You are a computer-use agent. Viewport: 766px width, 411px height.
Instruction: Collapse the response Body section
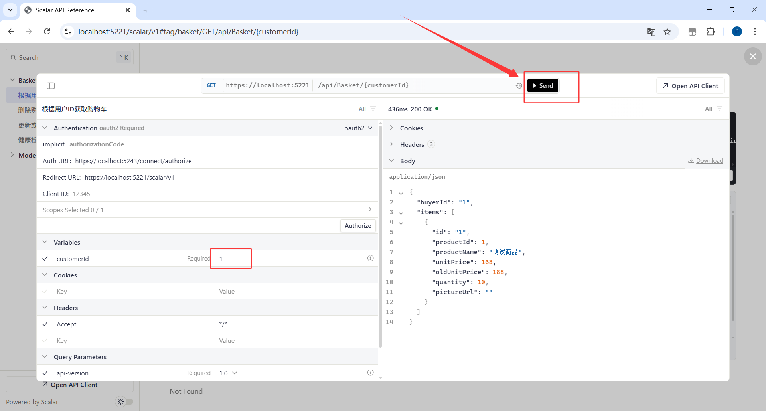point(391,161)
